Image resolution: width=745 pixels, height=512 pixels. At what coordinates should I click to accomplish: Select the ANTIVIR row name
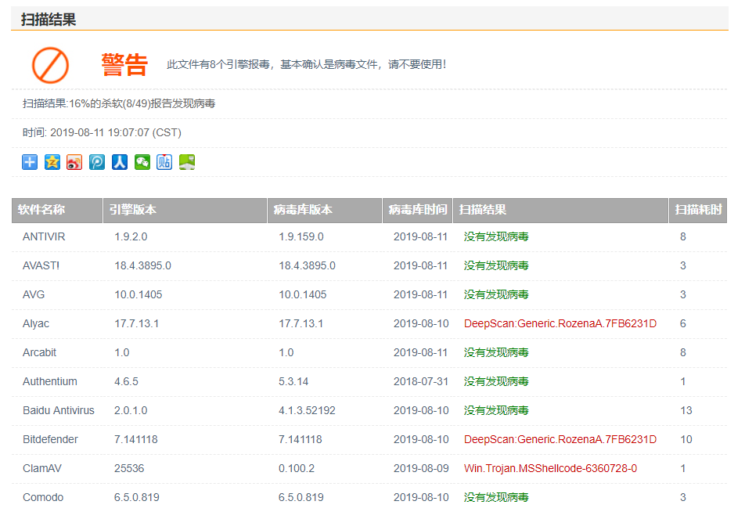44,236
